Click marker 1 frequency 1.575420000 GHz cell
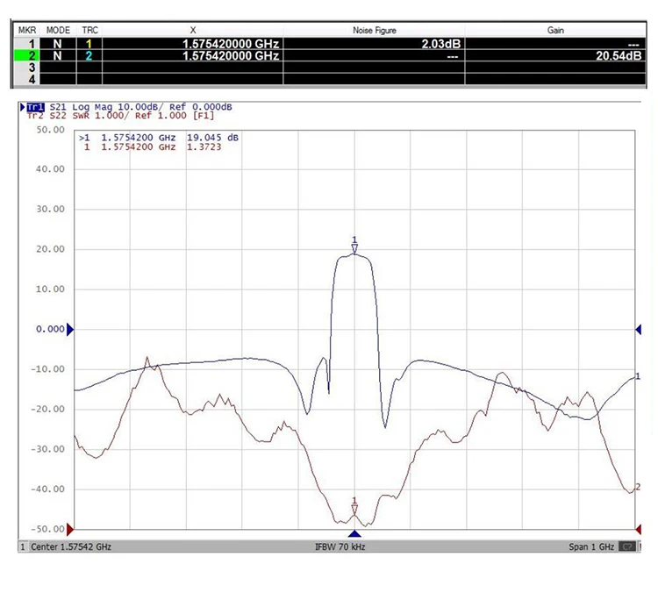Viewport: 658px width, 614px height. pyautogui.click(x=193, y=44)
